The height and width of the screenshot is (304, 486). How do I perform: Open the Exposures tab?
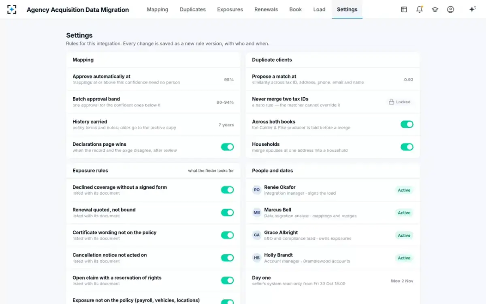230,9
